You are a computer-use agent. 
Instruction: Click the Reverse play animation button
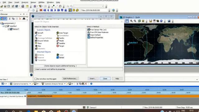tap(48, 10)
